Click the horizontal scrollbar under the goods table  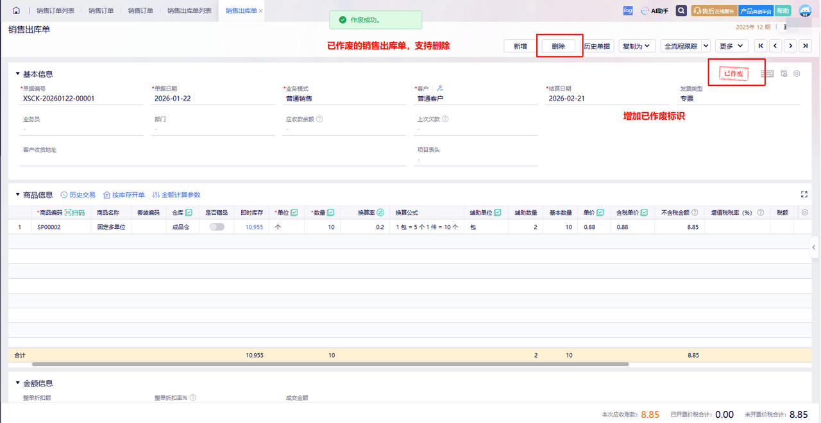tap(330, 364)
